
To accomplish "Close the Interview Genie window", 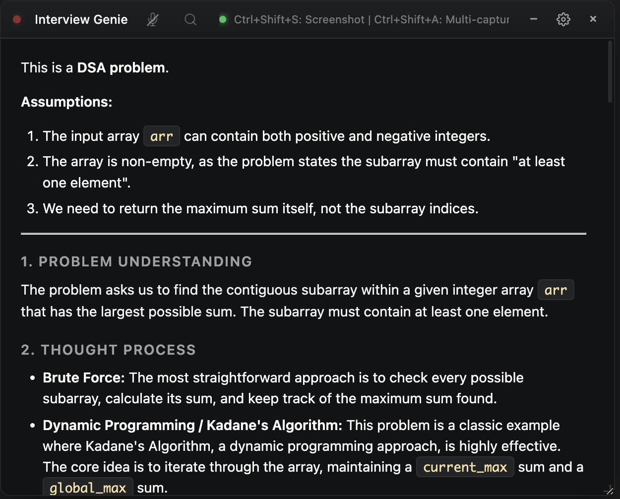I will [x=593, y=19].
